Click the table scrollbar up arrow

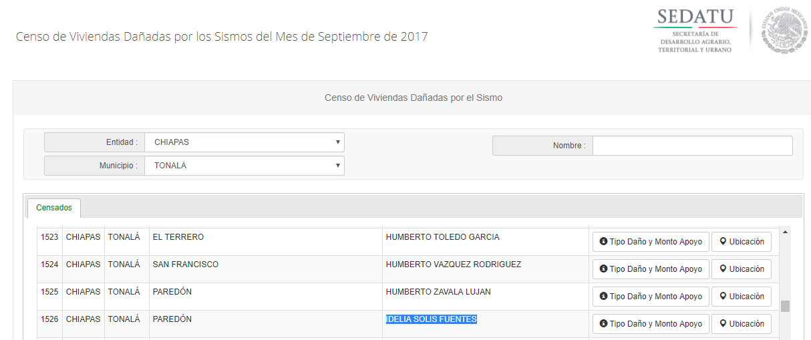tap(785, 232)
